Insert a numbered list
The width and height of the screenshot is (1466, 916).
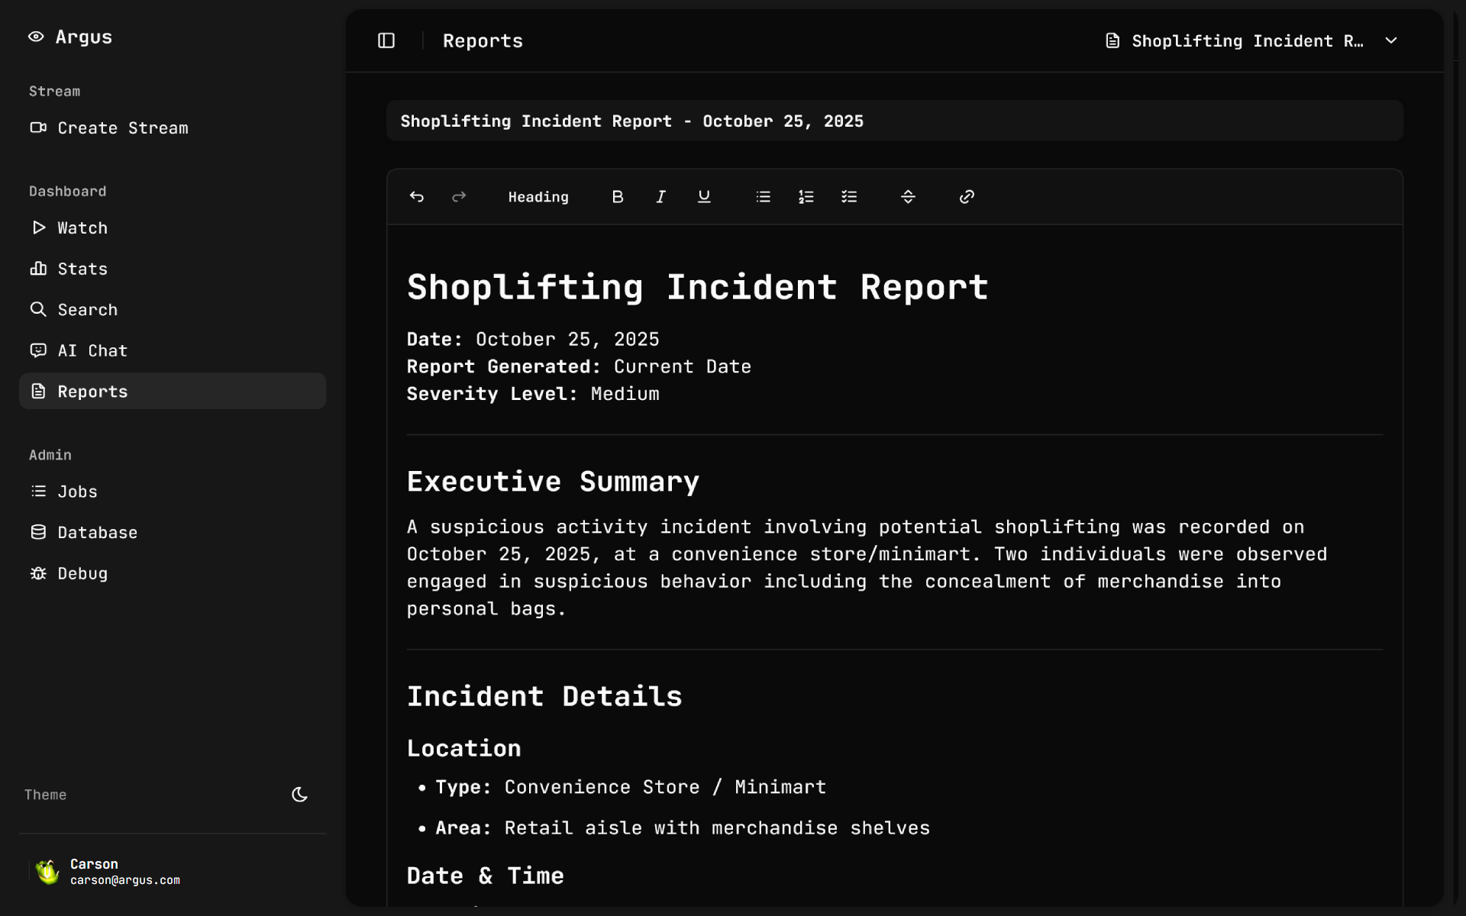tap(806, 197)
